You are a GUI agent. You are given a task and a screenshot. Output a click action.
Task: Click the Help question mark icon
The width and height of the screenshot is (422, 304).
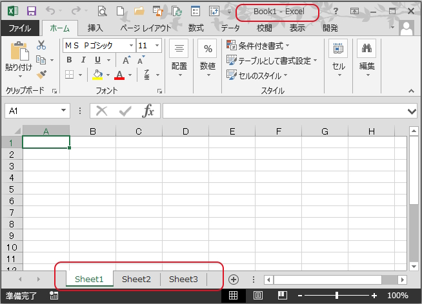(x=336, y=11)
